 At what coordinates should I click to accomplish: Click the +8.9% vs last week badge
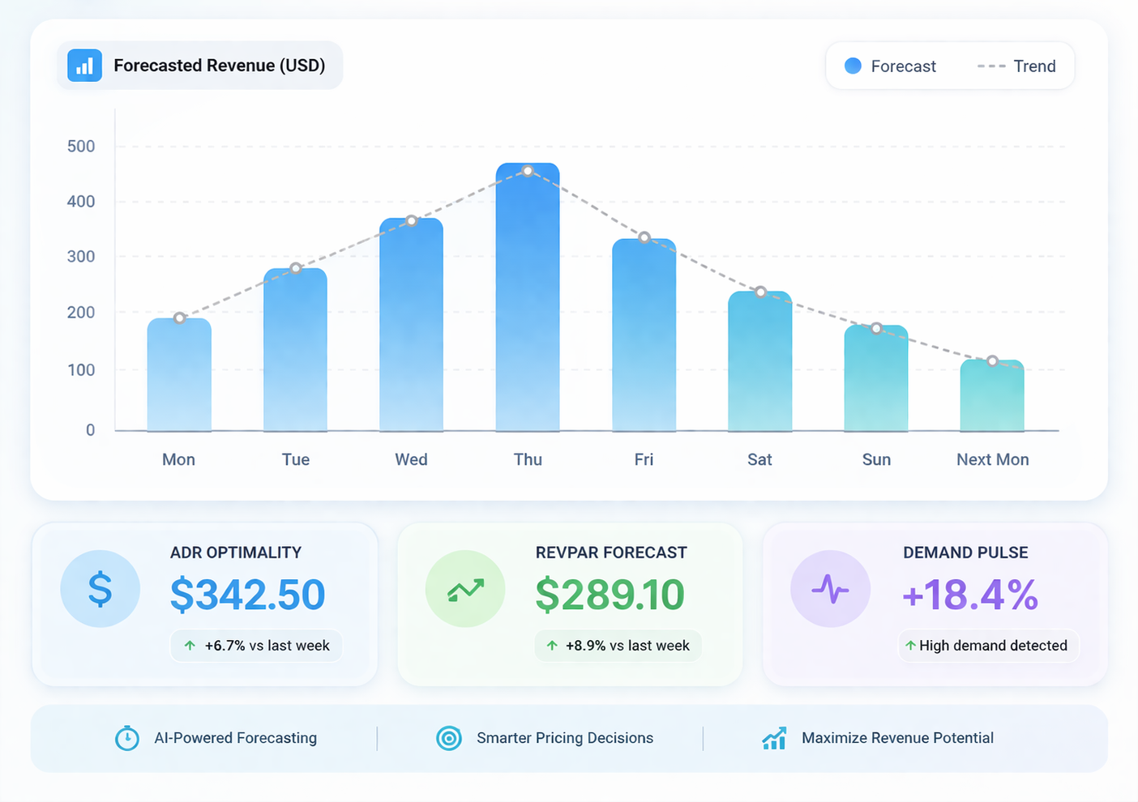618,646
